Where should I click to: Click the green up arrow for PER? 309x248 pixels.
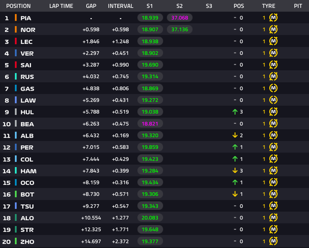tap(235, 147)
